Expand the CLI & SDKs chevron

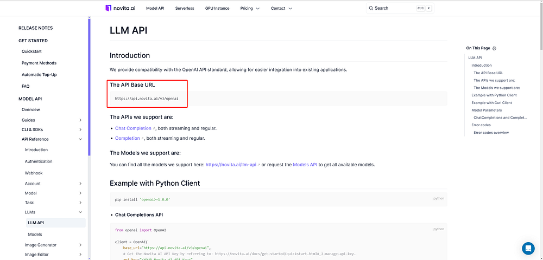tap(80, 130)
